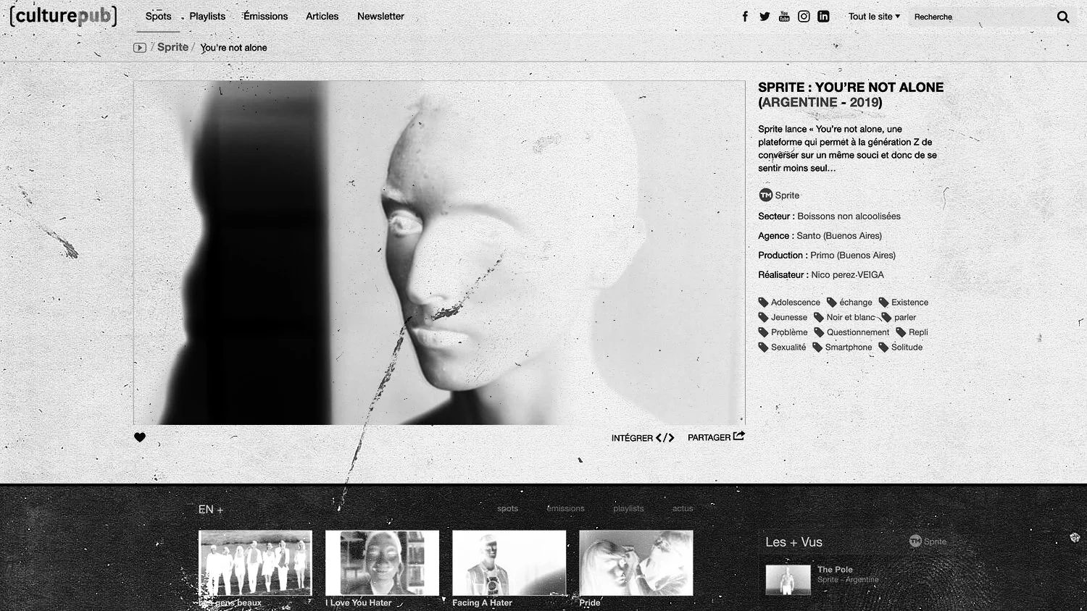
Task: Switch to the playlists footer tab
Action: (628, 508)
